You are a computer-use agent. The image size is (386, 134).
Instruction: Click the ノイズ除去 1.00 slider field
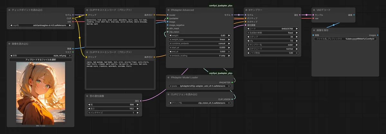(x=272, y=53)
